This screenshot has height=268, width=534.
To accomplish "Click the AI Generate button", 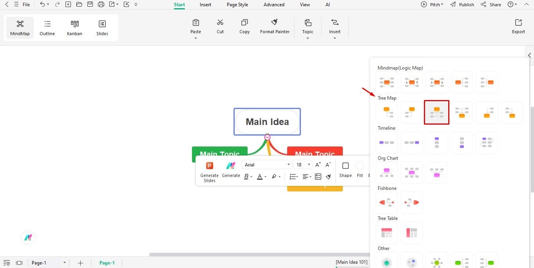I will point(231,170).
